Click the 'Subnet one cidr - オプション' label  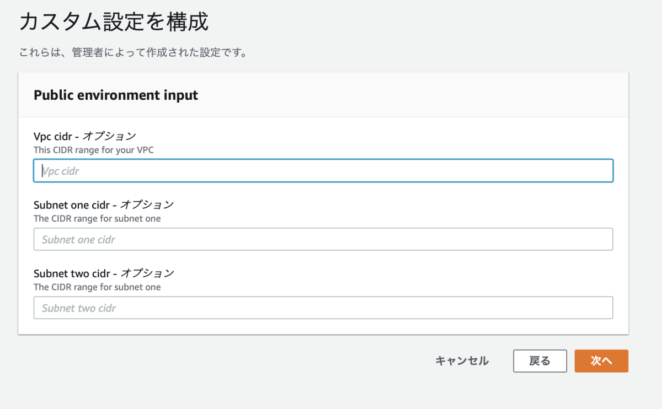click(104, 204)
